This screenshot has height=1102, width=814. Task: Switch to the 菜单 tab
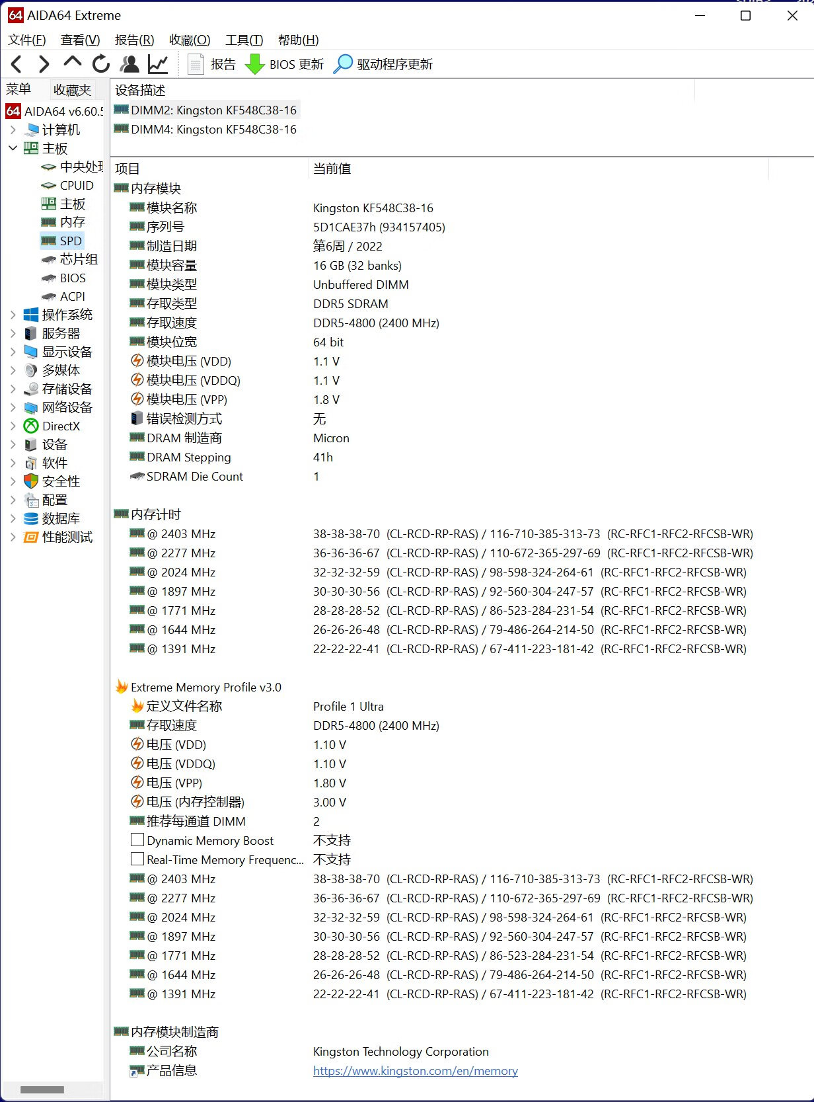pyautogui.click(x=18, y=89)
